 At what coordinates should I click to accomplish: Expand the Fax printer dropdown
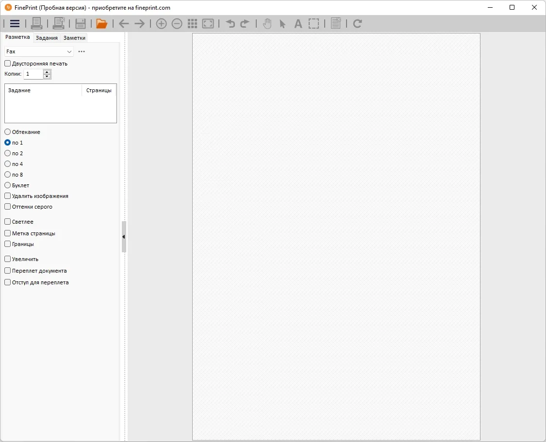point(39,51)
